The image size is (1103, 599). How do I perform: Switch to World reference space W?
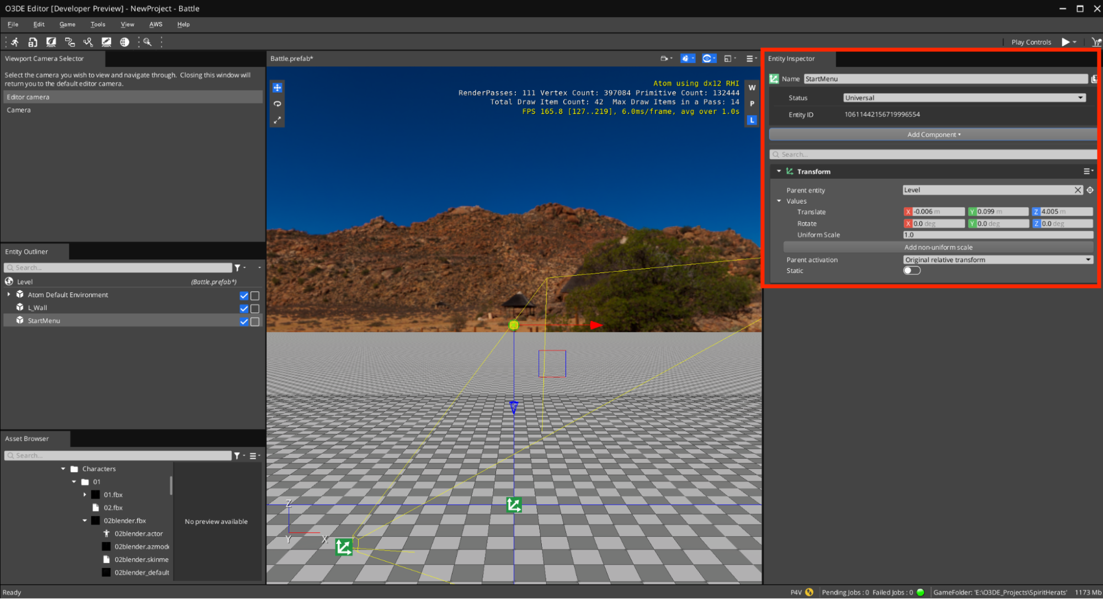click(x=752, y=88)
